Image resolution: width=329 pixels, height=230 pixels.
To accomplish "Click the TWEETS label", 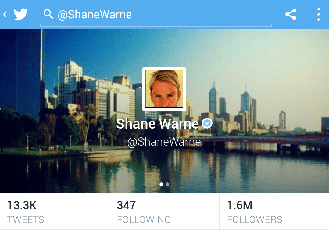I will tap(26, 220).
